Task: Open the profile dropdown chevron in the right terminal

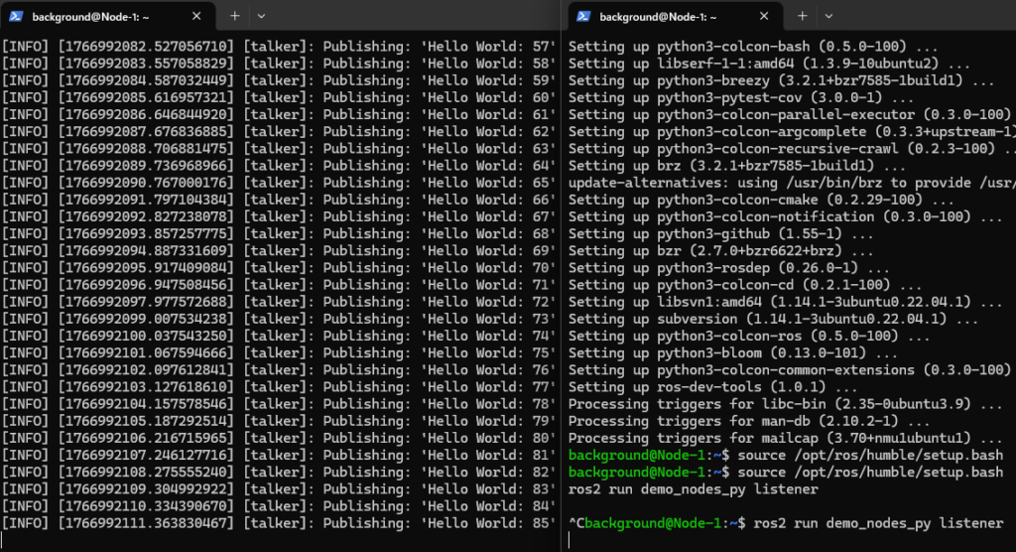Action: (828, 16)
